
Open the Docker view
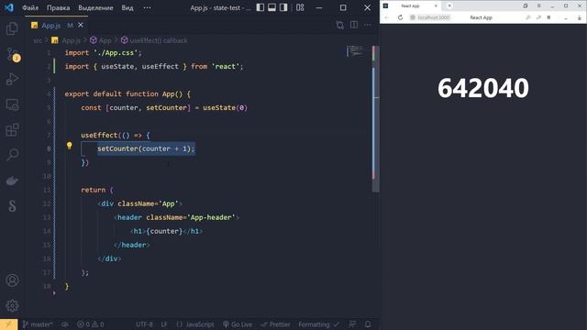tap(12, 181)
